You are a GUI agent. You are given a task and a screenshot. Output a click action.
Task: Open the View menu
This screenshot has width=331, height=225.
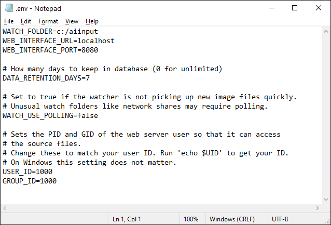(x=72, y=21)
